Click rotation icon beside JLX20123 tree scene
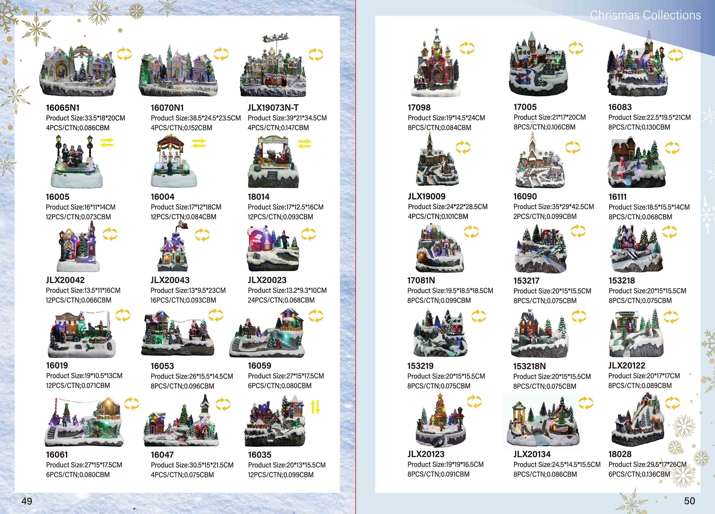715x514 pixels. (x=474, y=402)
